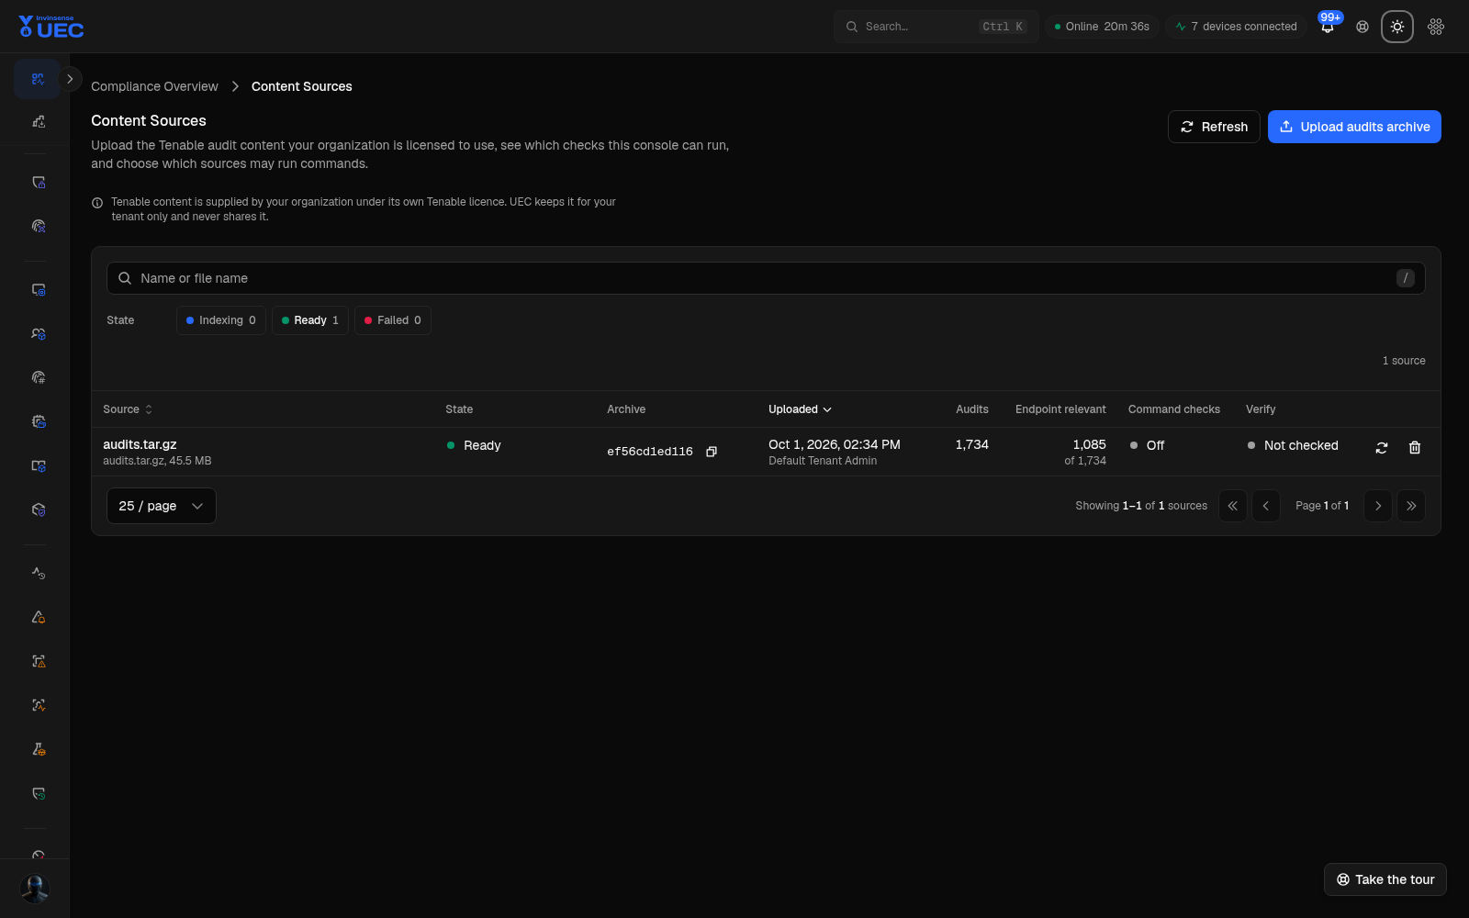The width and height of the screenshot is (1469, 918).
Task: Jump to the first page
Action: [1233, 506]
